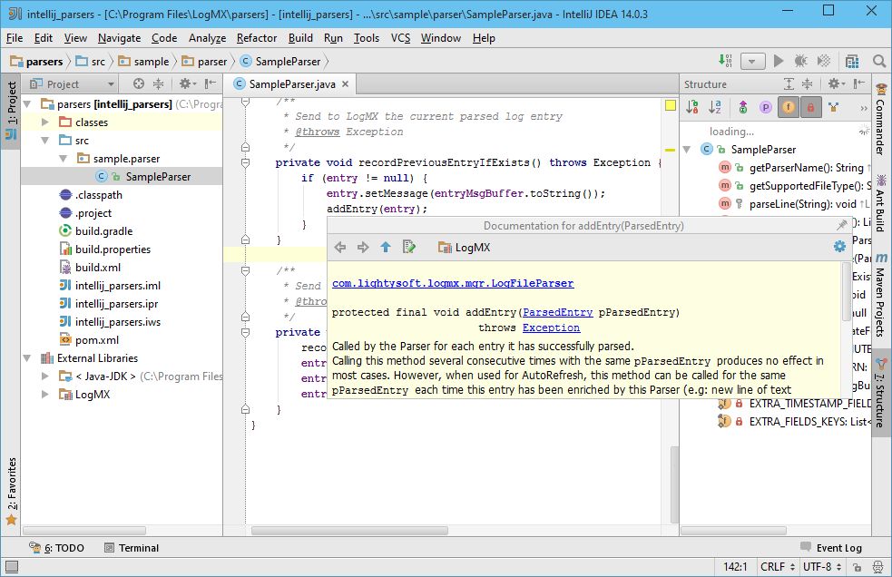Collapse all in Structure panel
The width and height of the screenshot is (892, 577).
click(808, 83)
